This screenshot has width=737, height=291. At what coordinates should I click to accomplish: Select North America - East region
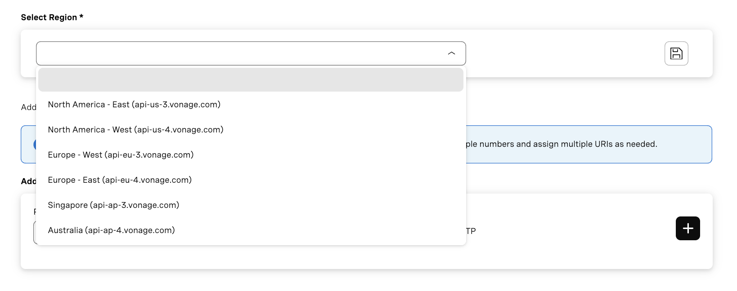tap(134, 104)
